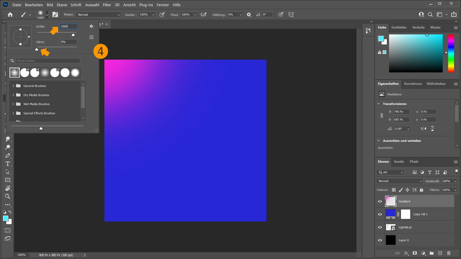Switch to the Farbfelder tab
Image resolution: width=461 pixels, height=259 pixels.
(x=399, y=27)
